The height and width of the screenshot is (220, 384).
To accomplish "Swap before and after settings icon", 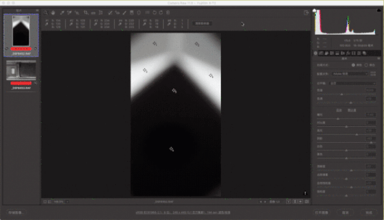I will tap(295, 201).
